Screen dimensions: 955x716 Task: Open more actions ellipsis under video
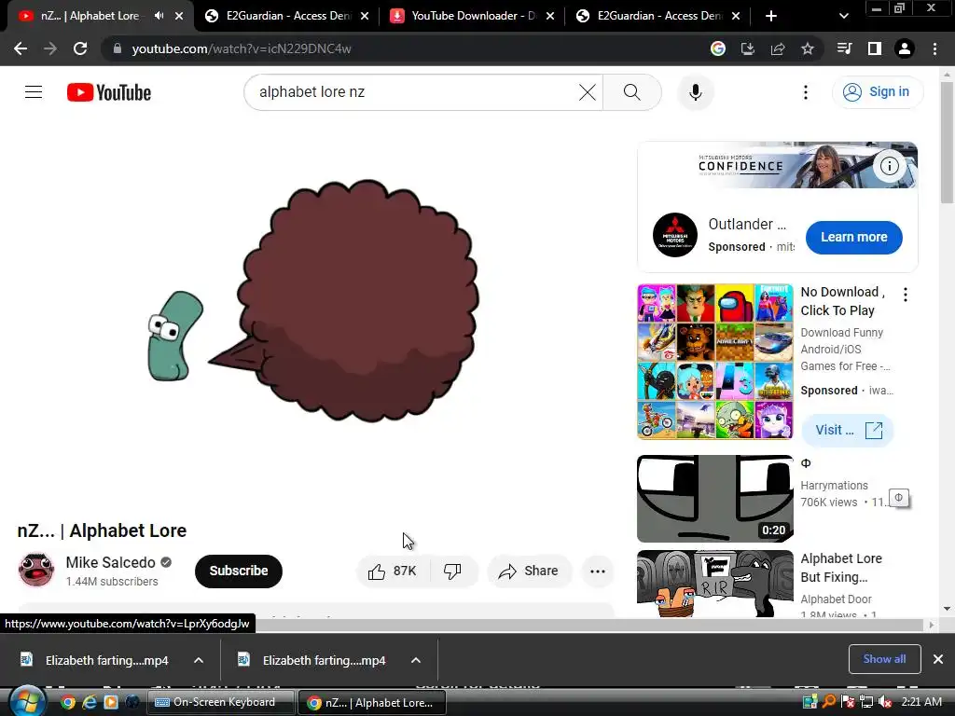coord(598,571)
